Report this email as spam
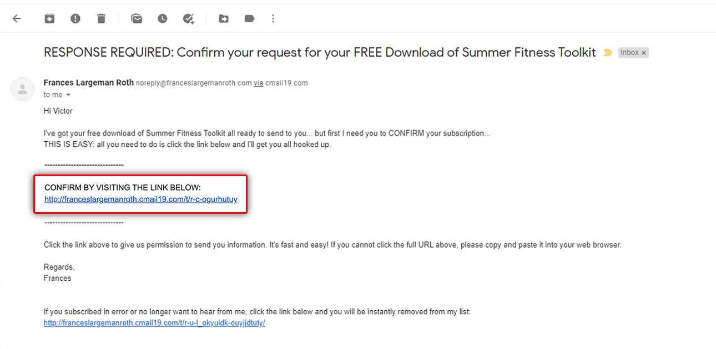The height and width of the screenshot is (349, 716). point(75,19)
